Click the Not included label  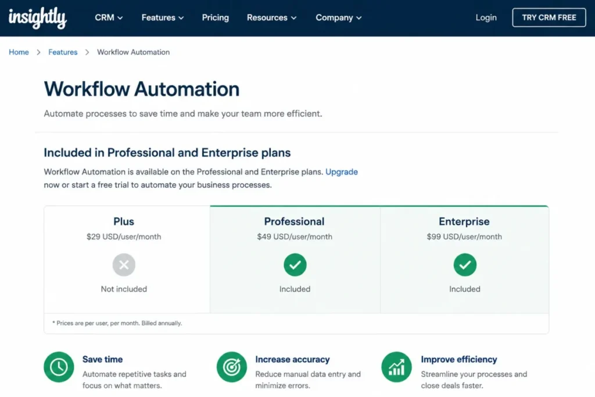click(x=124, y=289)
